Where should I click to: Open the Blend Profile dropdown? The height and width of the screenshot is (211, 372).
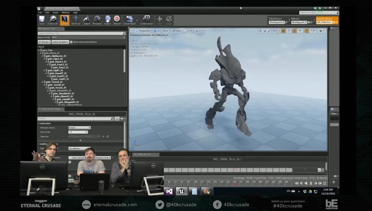(88, 37)
